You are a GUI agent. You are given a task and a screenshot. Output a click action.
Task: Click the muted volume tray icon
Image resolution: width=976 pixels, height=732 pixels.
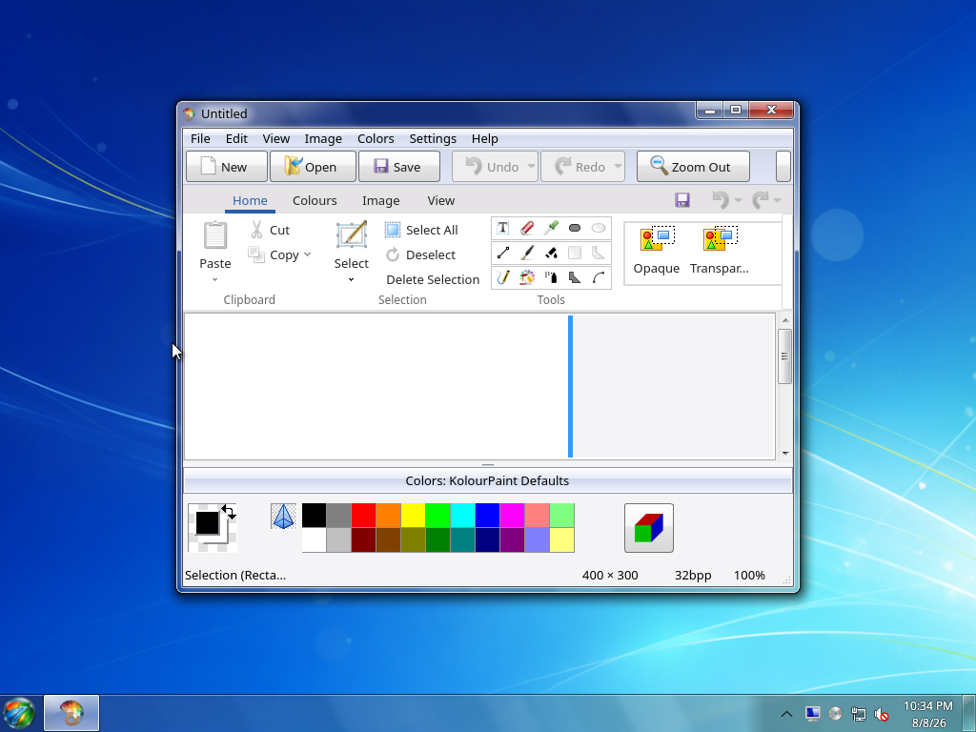[882, 713]
